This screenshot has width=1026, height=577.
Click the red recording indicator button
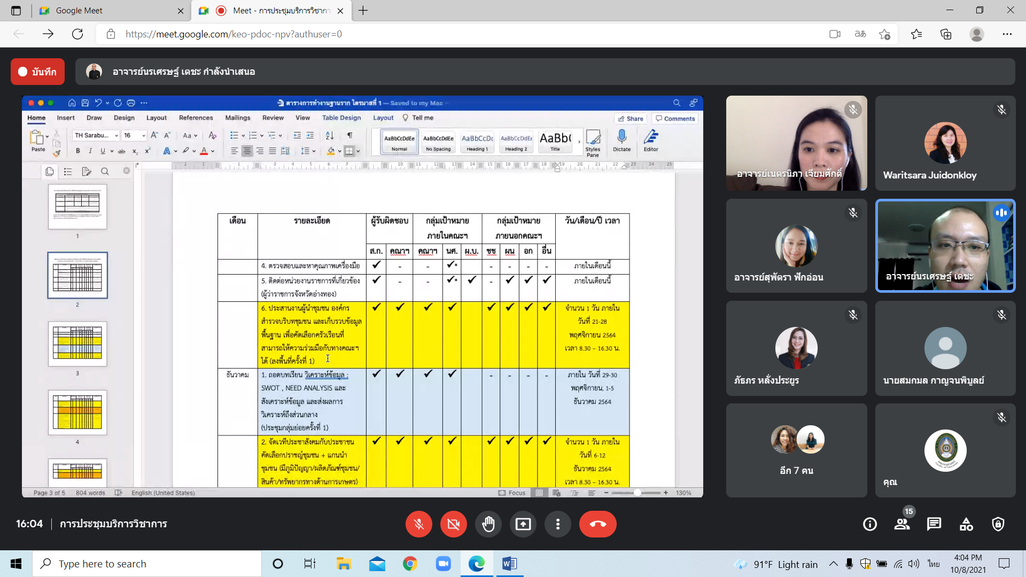point(37,72)
